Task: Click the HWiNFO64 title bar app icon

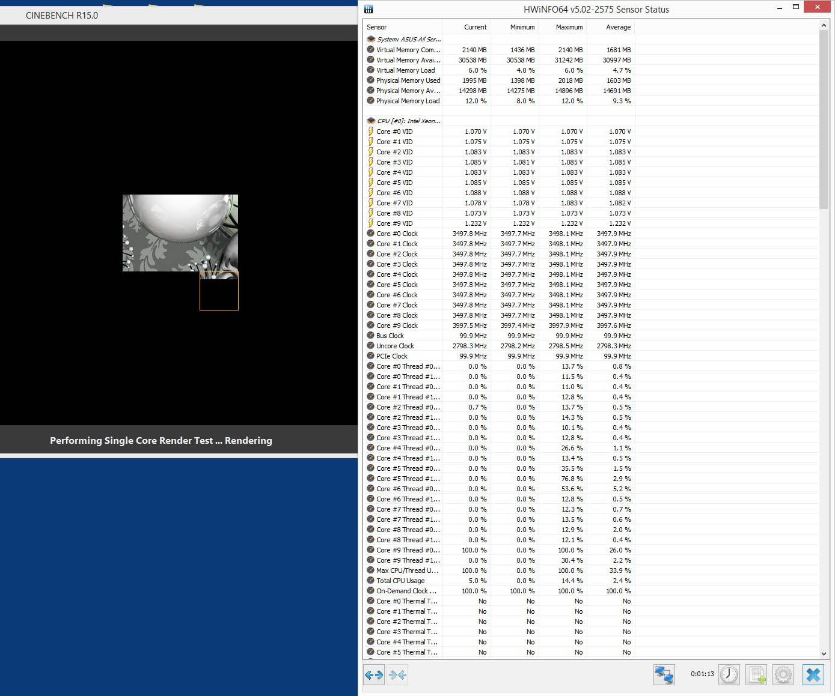Action: [369, 9]
